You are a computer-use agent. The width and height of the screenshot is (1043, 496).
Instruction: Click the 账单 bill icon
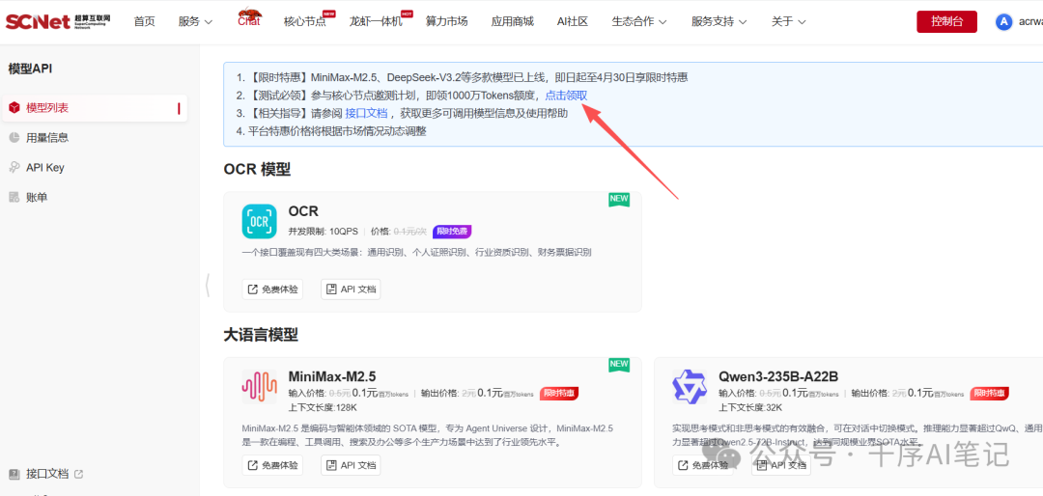pyautogui.click(x=14, y=198)
